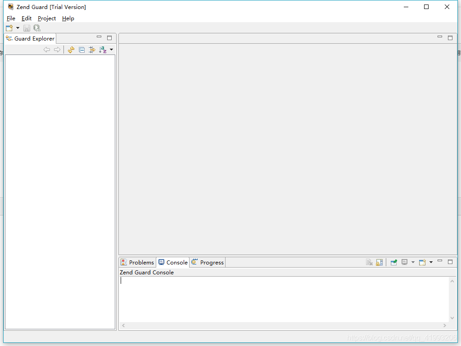The height and width of the screenshot is (346, 461).
Task: Click the Encode project toolbar icon
Action: [37, 28]
